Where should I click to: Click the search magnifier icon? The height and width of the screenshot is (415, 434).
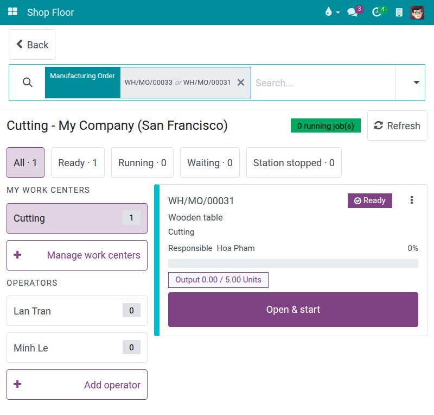27,83
